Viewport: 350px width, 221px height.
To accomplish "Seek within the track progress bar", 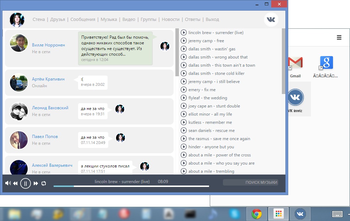I will pos(131,186).
